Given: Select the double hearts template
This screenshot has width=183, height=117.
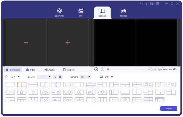Looking at the screenshot, I should (171, 84).
